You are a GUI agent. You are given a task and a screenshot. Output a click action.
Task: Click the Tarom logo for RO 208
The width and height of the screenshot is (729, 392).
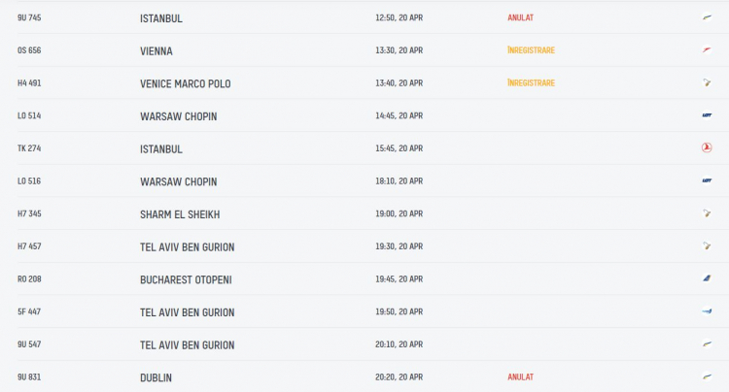pyautogui.click(x=707, y=278)
